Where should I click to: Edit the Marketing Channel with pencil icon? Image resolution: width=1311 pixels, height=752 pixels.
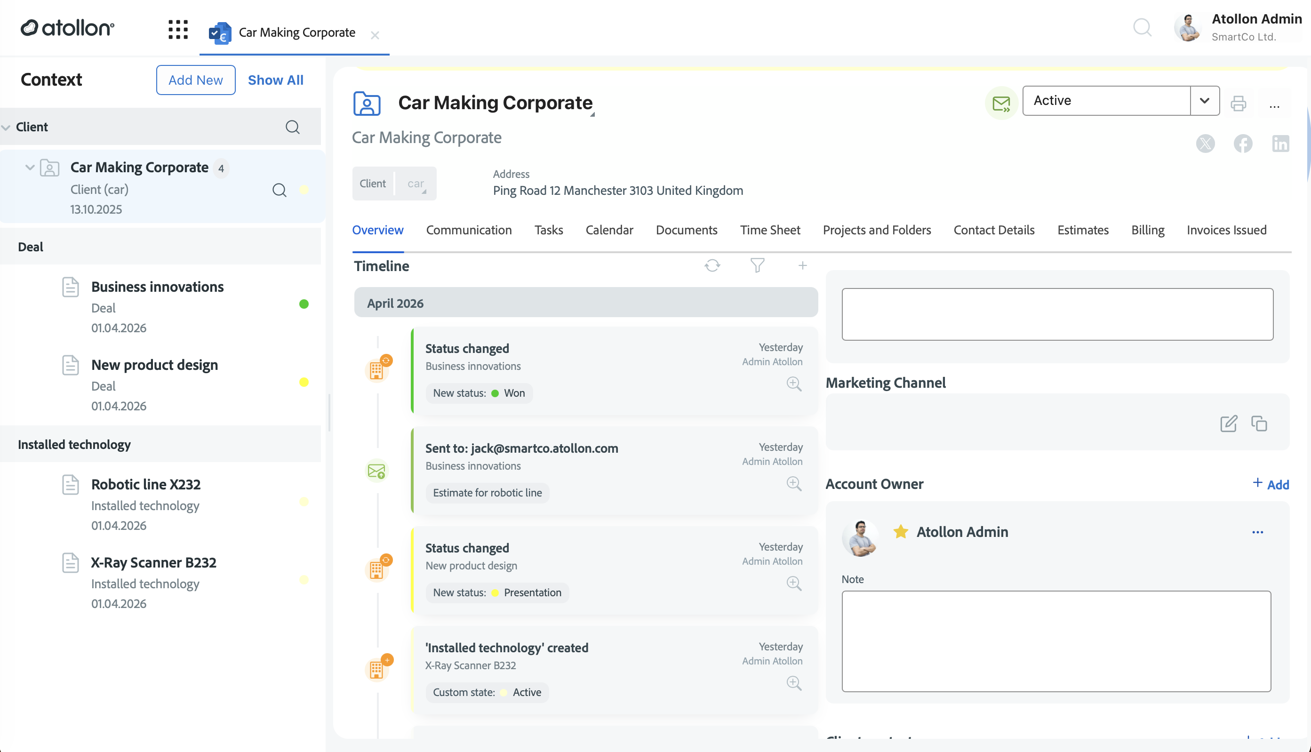(x=1228, y=424)
